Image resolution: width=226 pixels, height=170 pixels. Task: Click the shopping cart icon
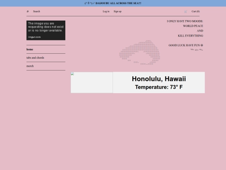[186, 12]
